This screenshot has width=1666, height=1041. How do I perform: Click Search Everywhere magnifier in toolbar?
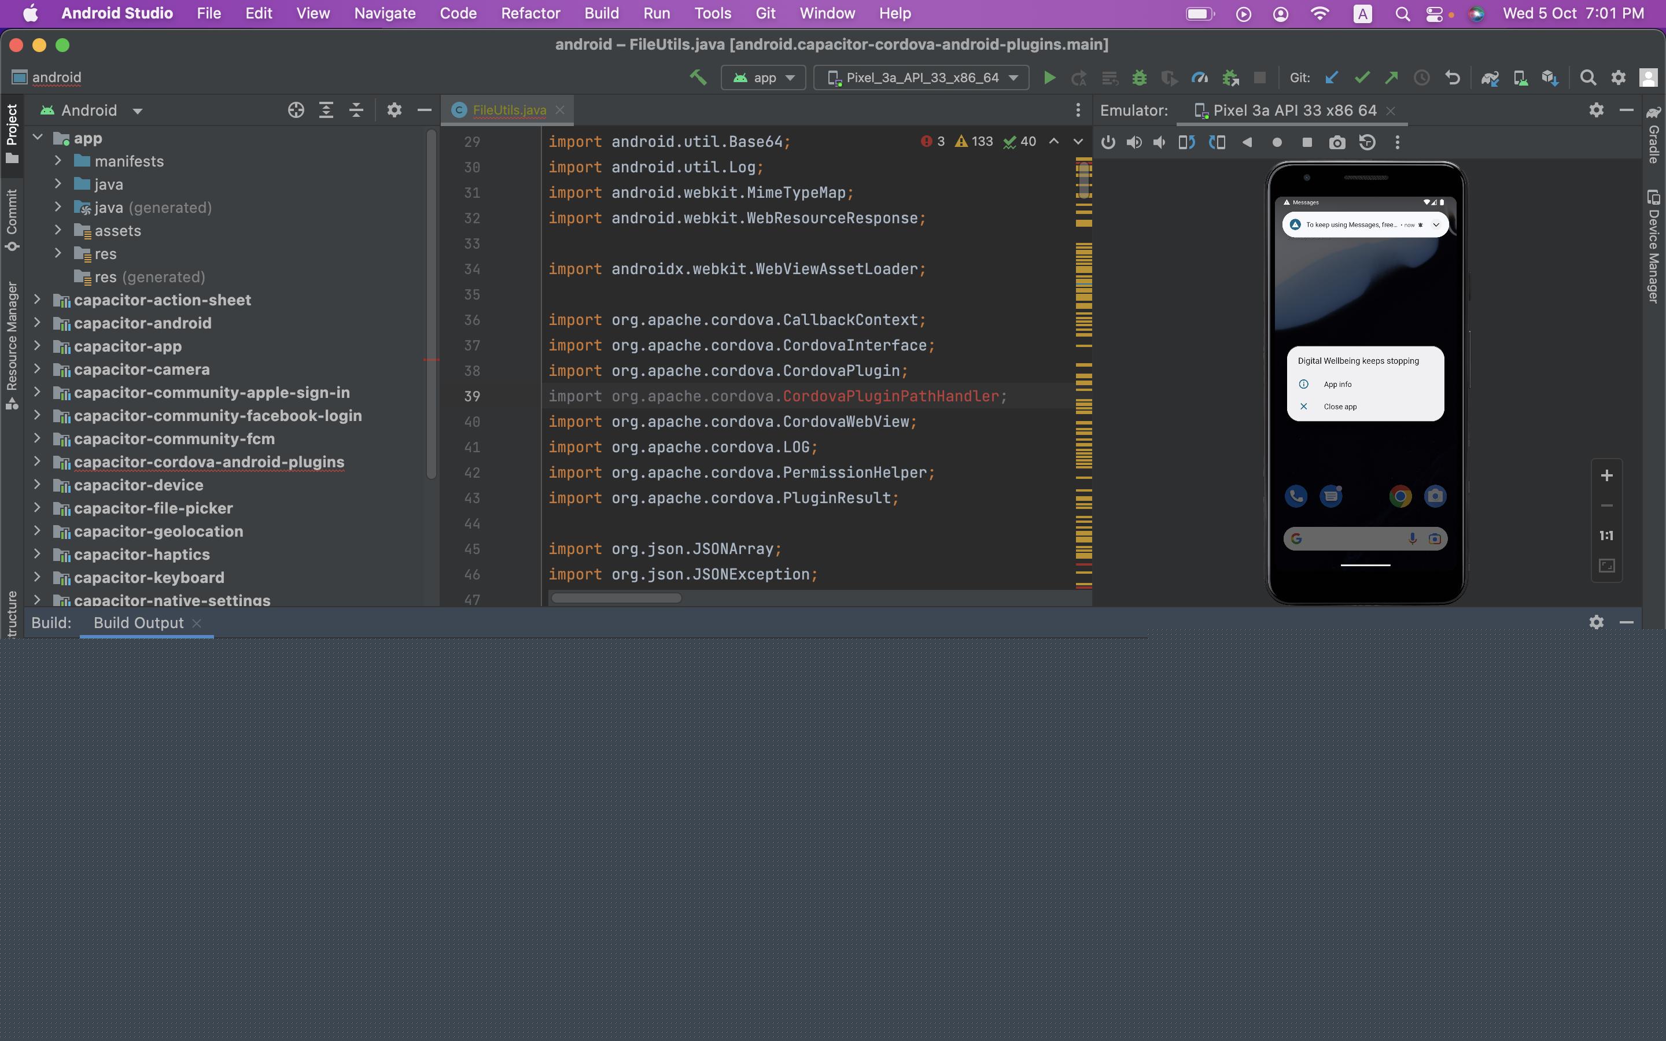click(1587, 78)
